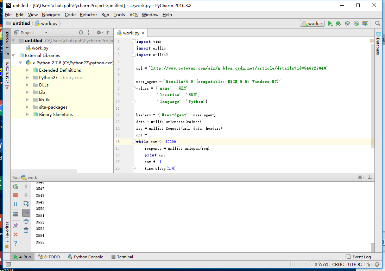Toggle soft wraps in Run console
Image resolution: width=385 pixels, height=271 pixels.
click(x=26, y=204)
